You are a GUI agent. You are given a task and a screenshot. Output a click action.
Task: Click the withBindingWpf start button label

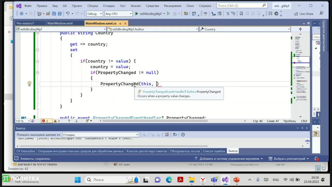150,14
